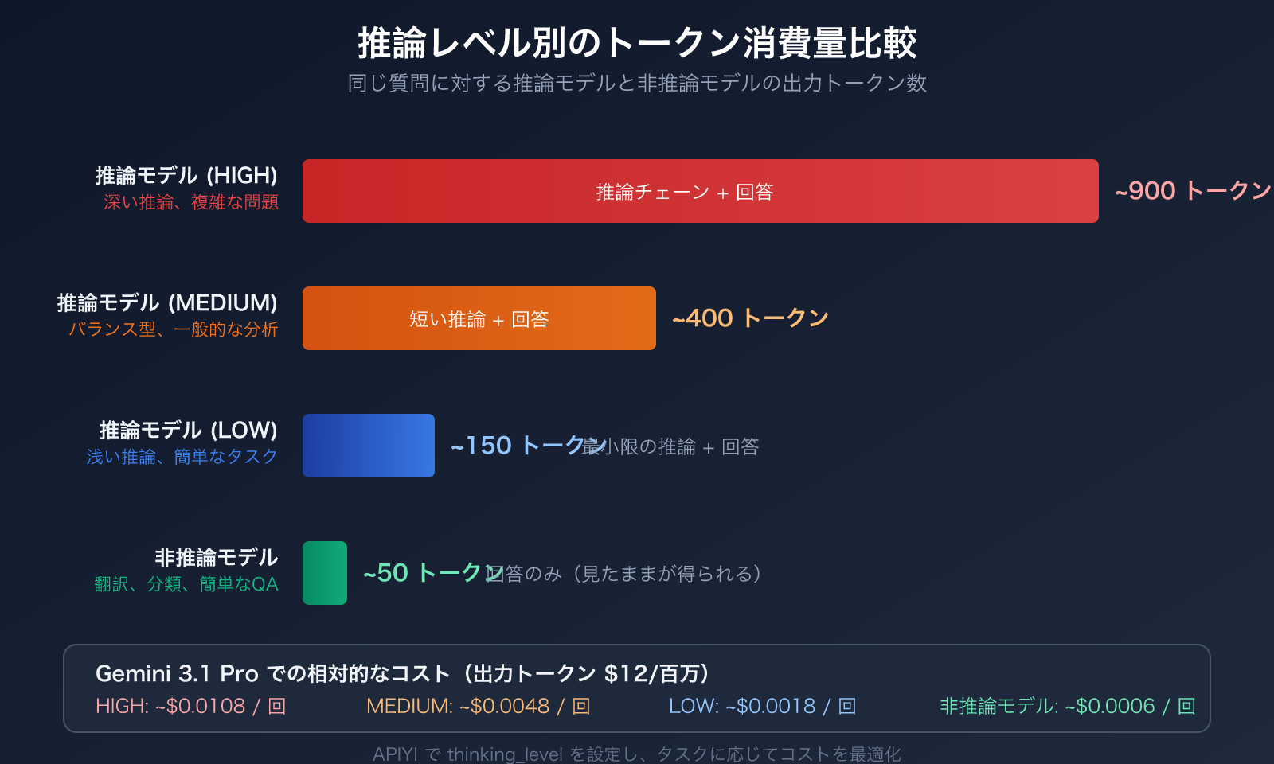Click the MEDIUM: ~$0.0048 cost entry
The image size is (1274, 764).
pos(478,706)
